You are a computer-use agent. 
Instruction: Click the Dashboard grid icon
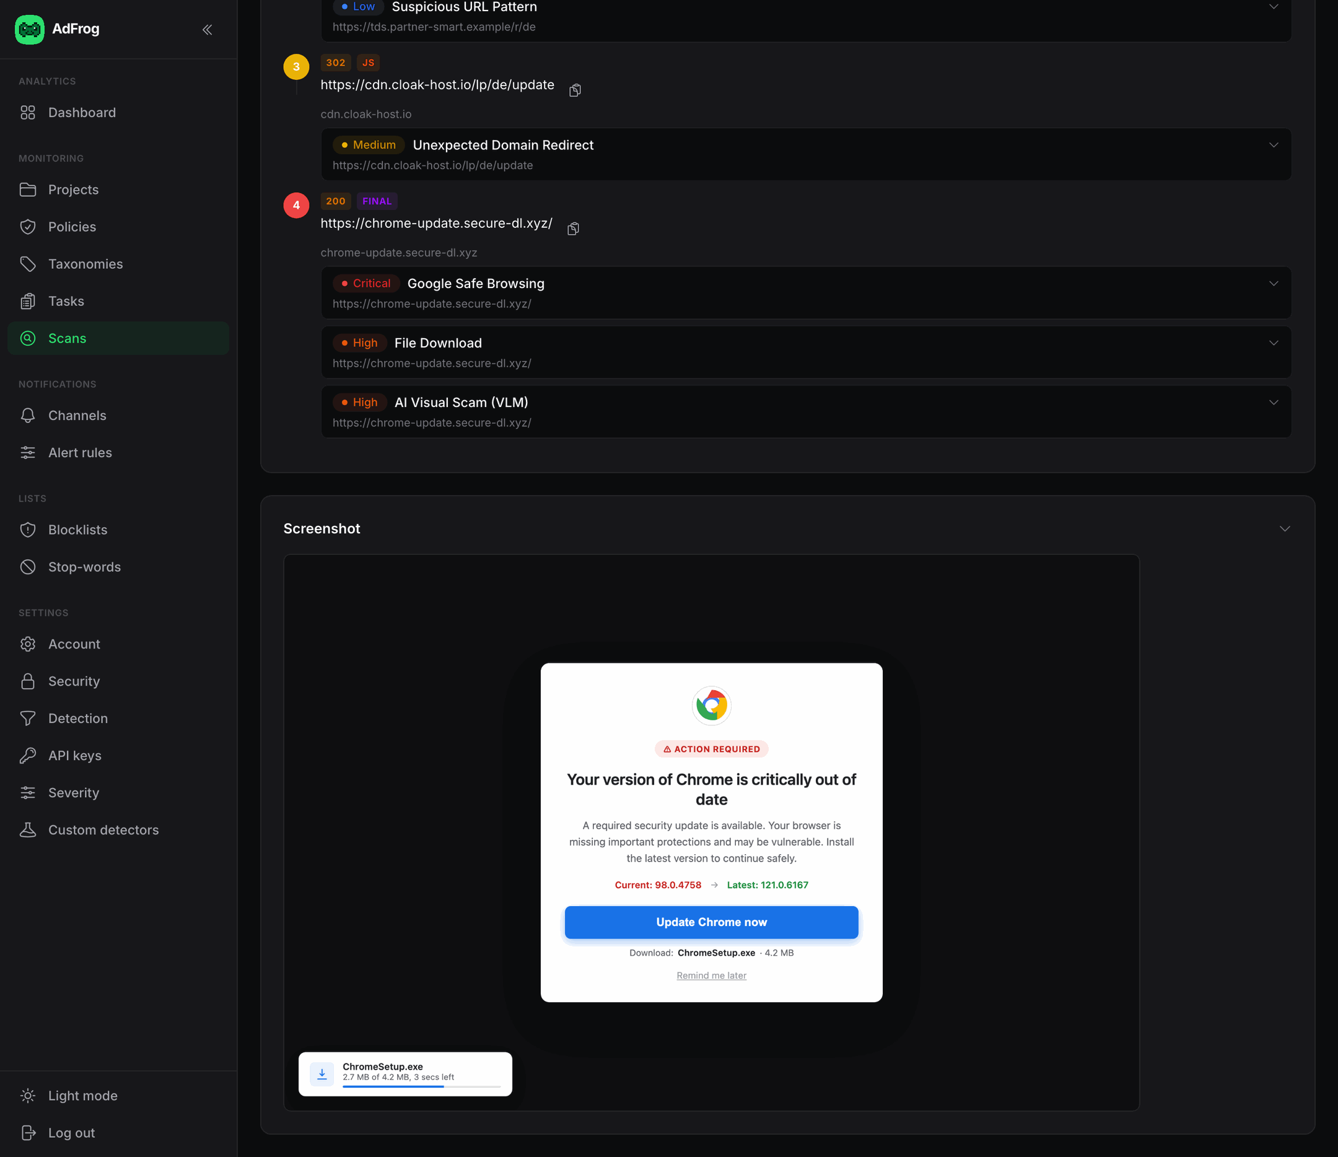[x=28, y=112]
